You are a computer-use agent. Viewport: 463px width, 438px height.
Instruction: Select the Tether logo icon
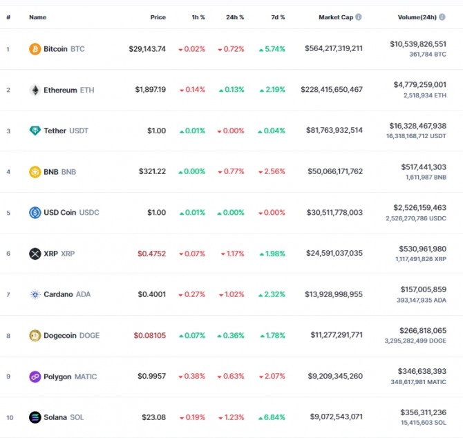35,131
